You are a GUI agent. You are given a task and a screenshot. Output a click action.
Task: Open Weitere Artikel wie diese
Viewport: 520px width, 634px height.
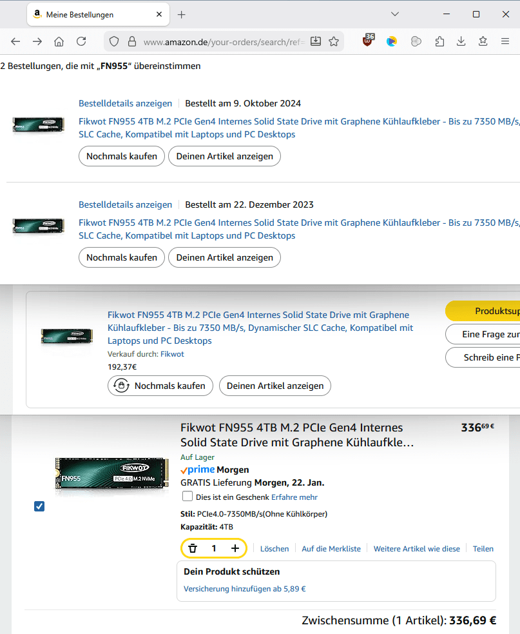tap(416, 549)
